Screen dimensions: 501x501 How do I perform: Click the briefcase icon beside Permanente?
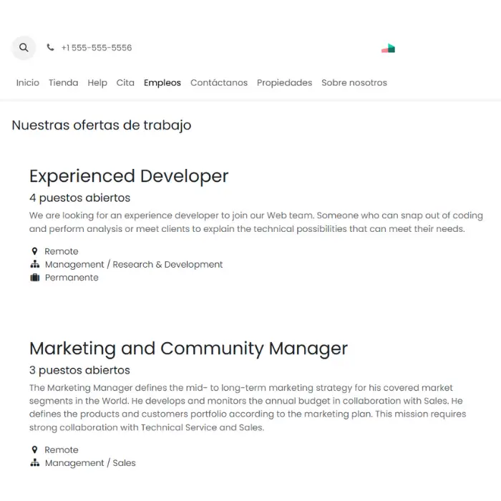tap(34, 278)
